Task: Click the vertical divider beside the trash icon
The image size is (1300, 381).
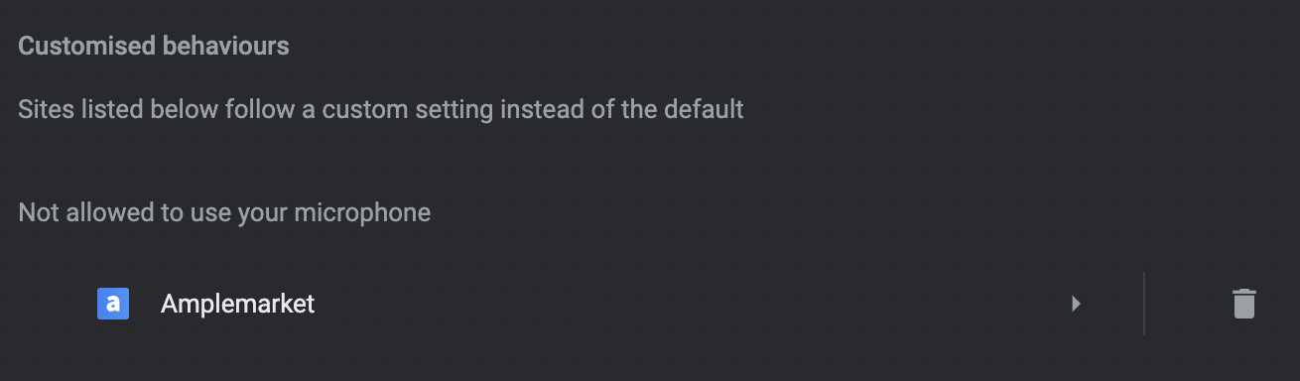Action: (x=1144, y=304)
